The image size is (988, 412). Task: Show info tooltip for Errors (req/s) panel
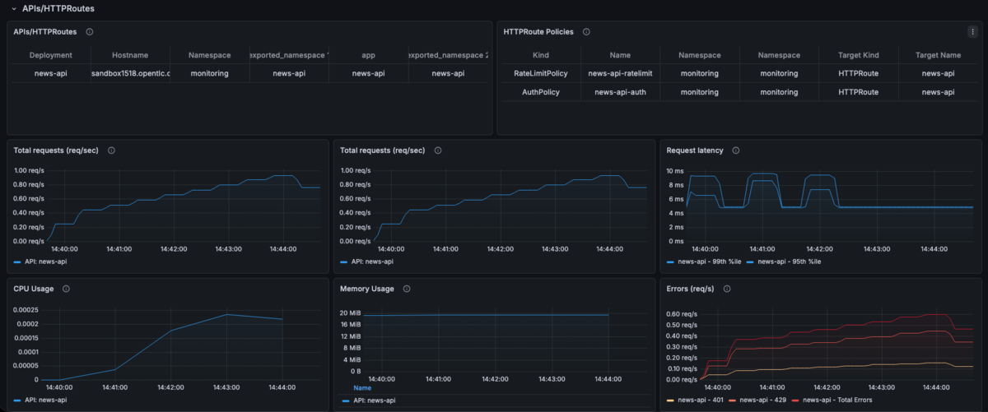click(x=727, y=289)
